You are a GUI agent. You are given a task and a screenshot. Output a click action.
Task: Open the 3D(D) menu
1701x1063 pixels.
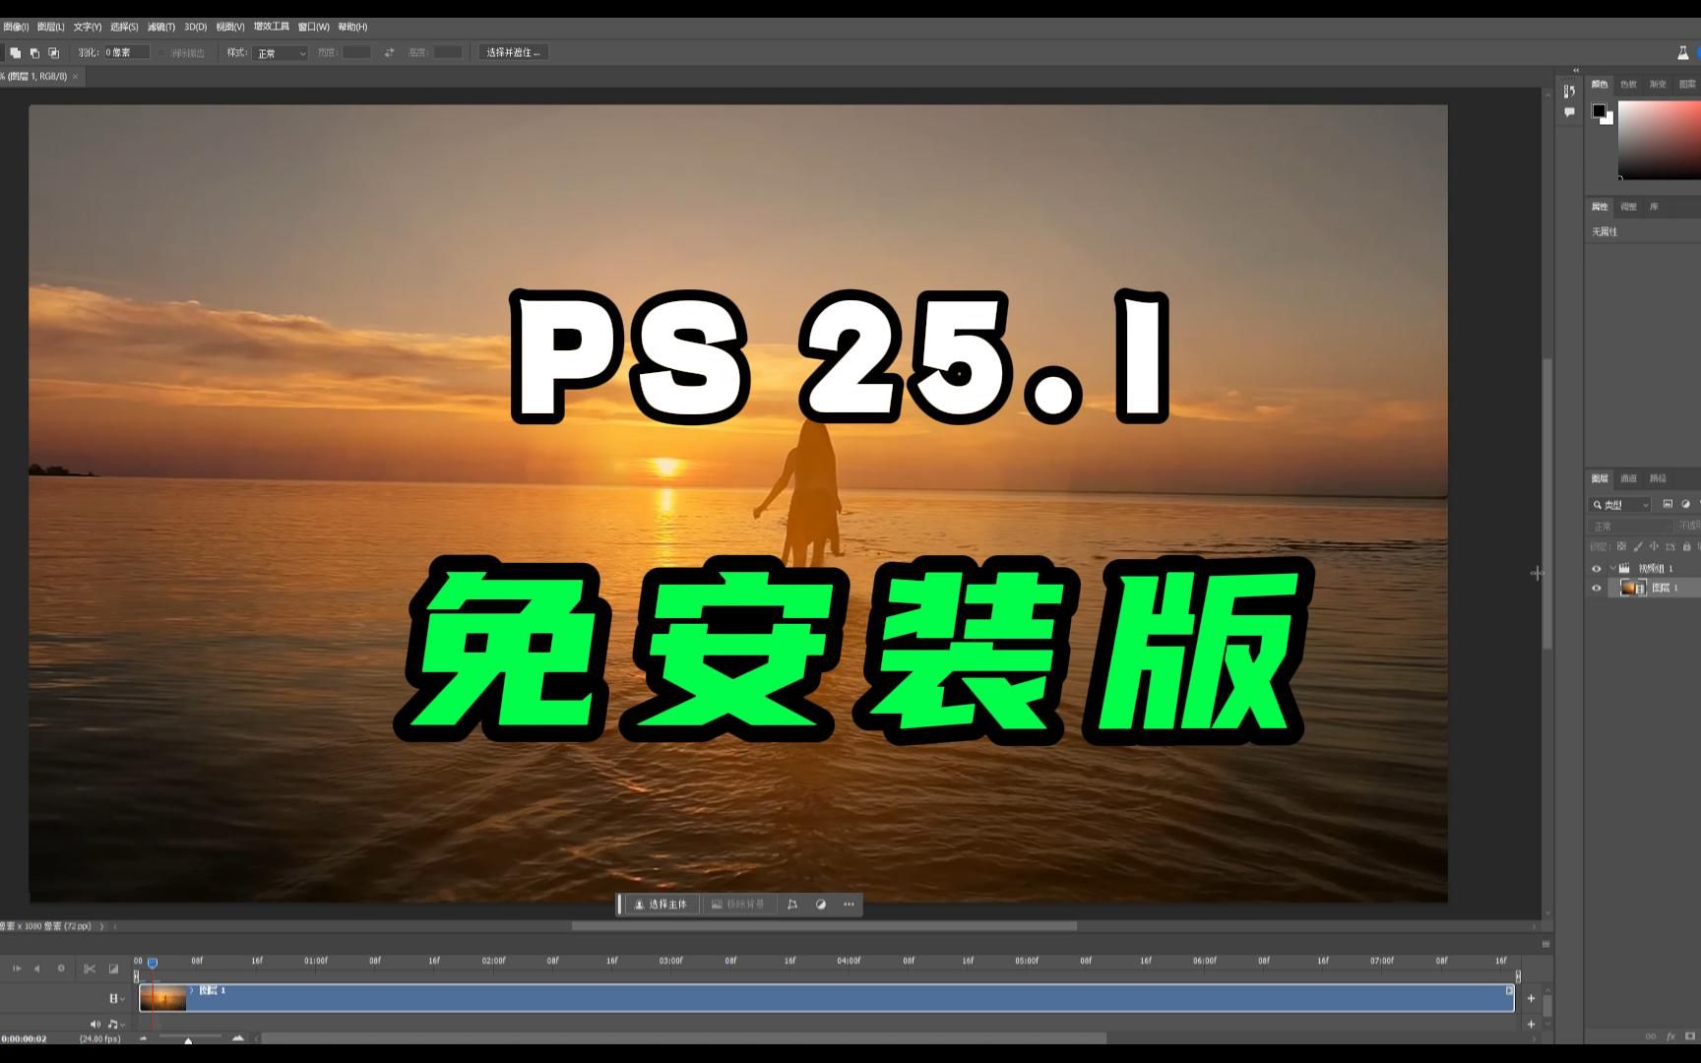click(x=195, y=27)
